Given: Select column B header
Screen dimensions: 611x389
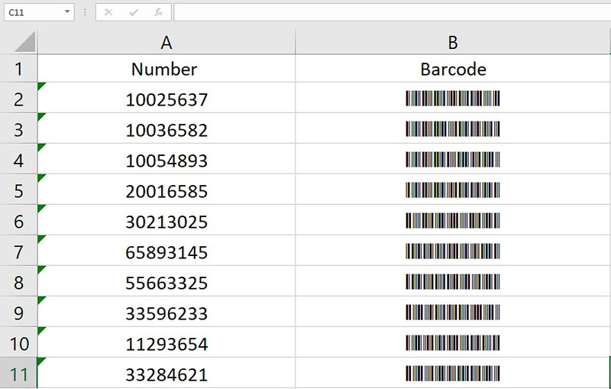Looking at the screenshot, I should (x=453, y=43).
